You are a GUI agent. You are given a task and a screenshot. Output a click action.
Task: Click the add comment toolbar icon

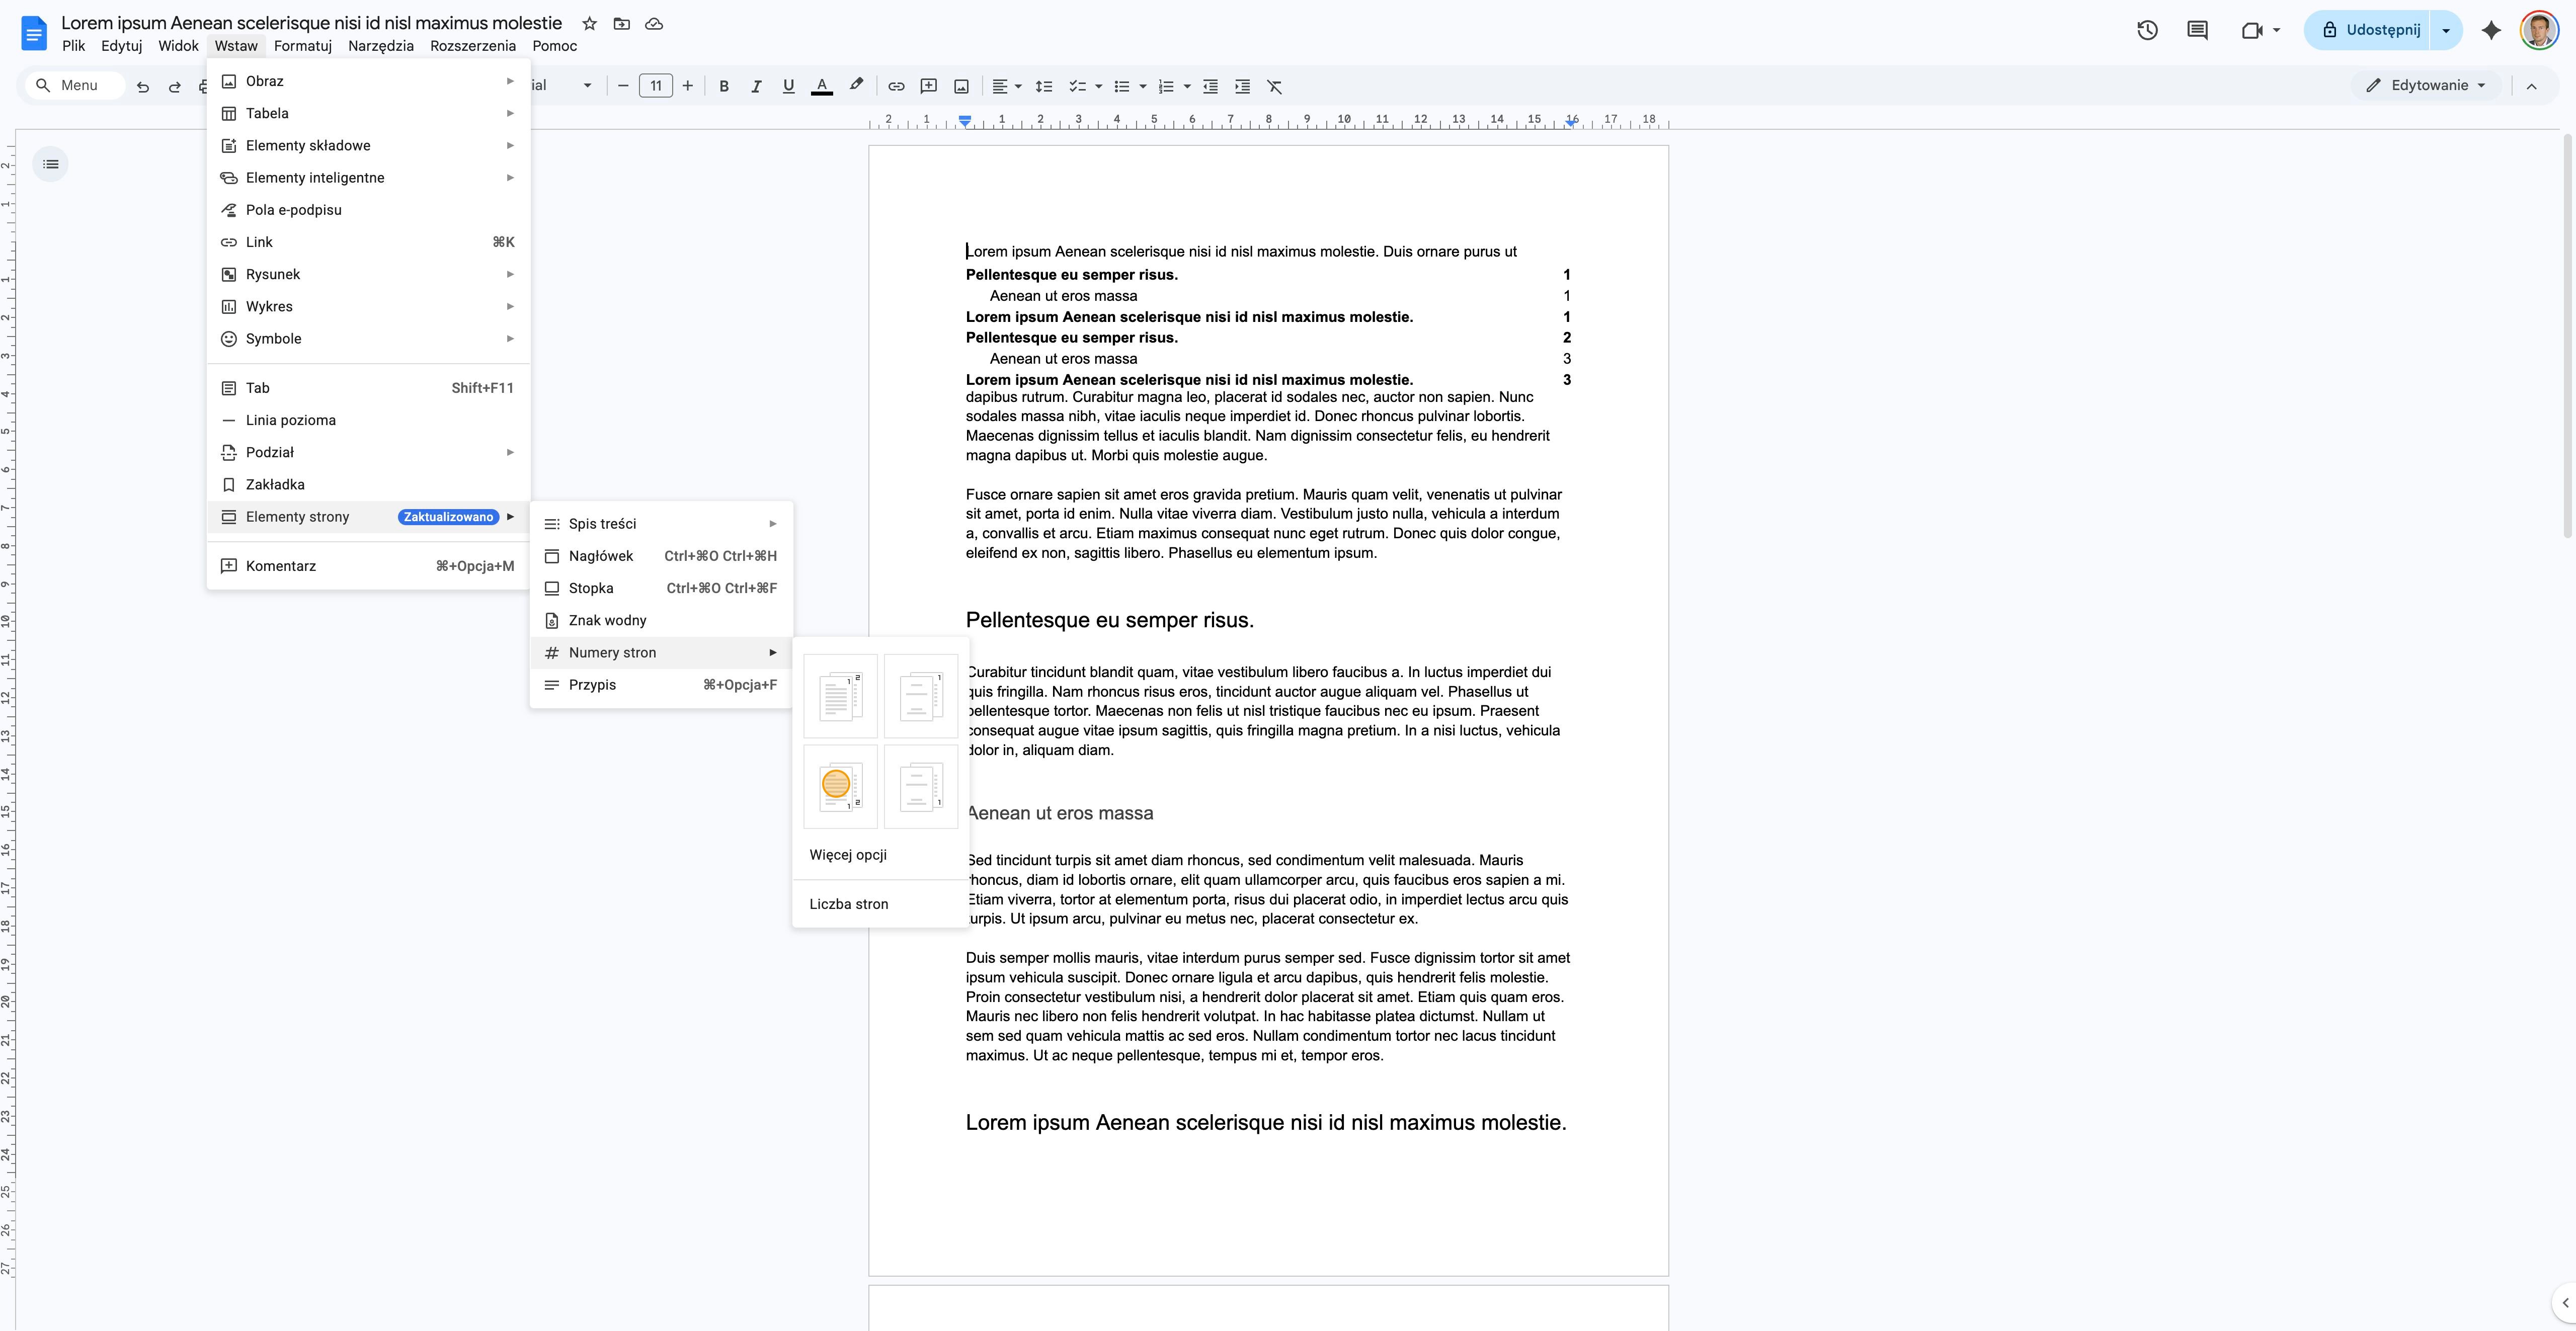coord(929,87)
